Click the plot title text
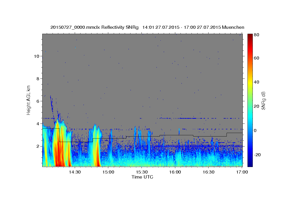 click(147, 27)
